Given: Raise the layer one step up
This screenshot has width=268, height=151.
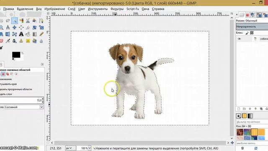Looking at the screenshot, I should click(250, 109).
